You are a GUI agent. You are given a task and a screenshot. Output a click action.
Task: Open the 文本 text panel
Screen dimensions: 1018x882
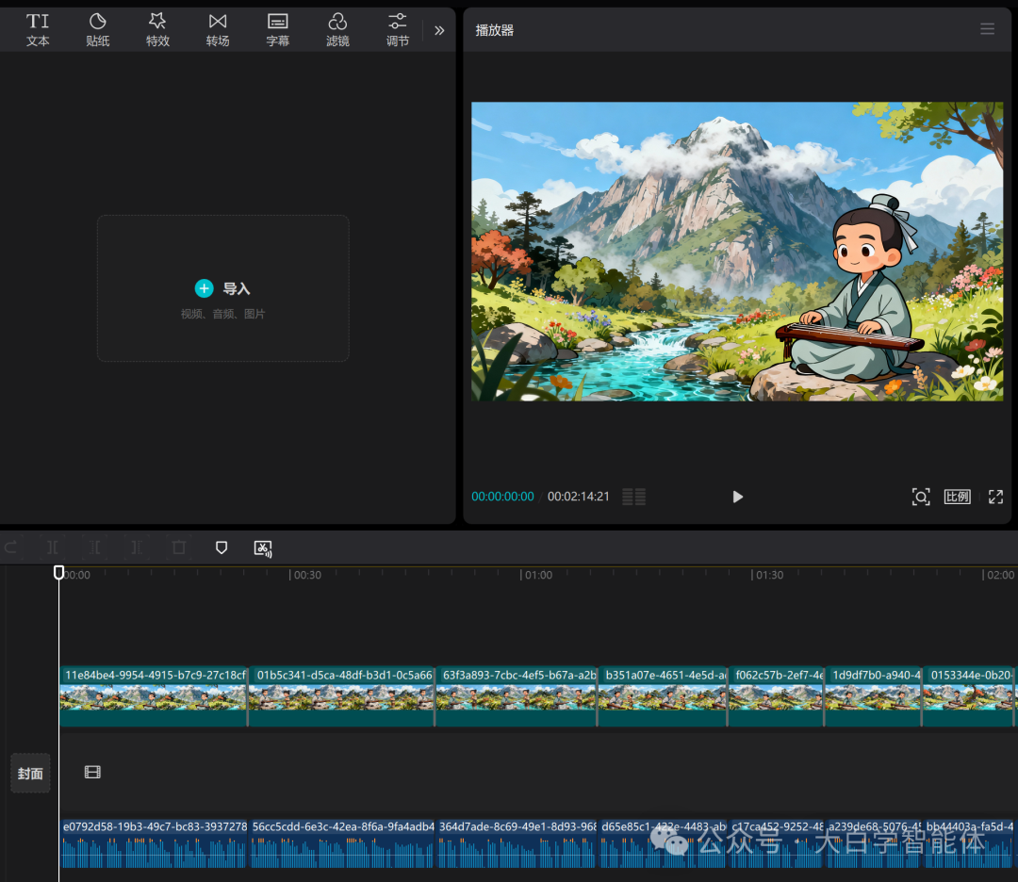38,30
